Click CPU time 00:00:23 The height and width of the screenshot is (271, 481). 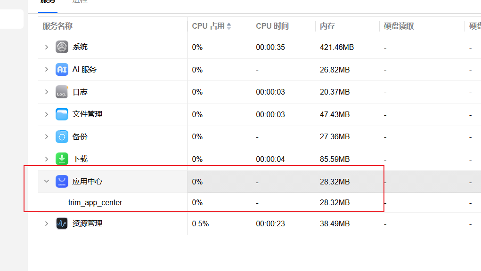pyautogui.click(x=270, y=223)
